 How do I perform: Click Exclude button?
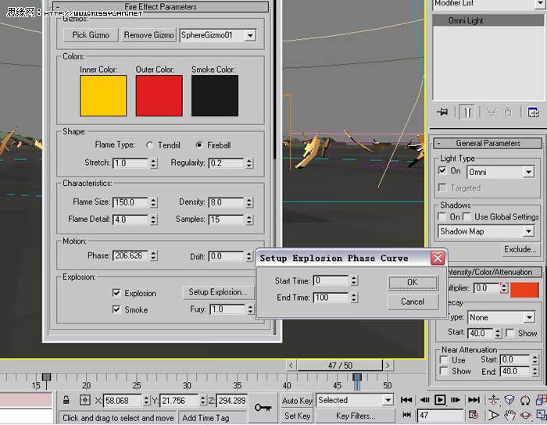click(x=520, y=249)
